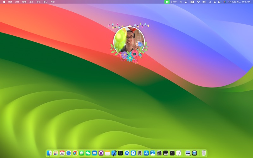Launch Safari from the Dock
The image size is (253, 158).
(69, 153)
